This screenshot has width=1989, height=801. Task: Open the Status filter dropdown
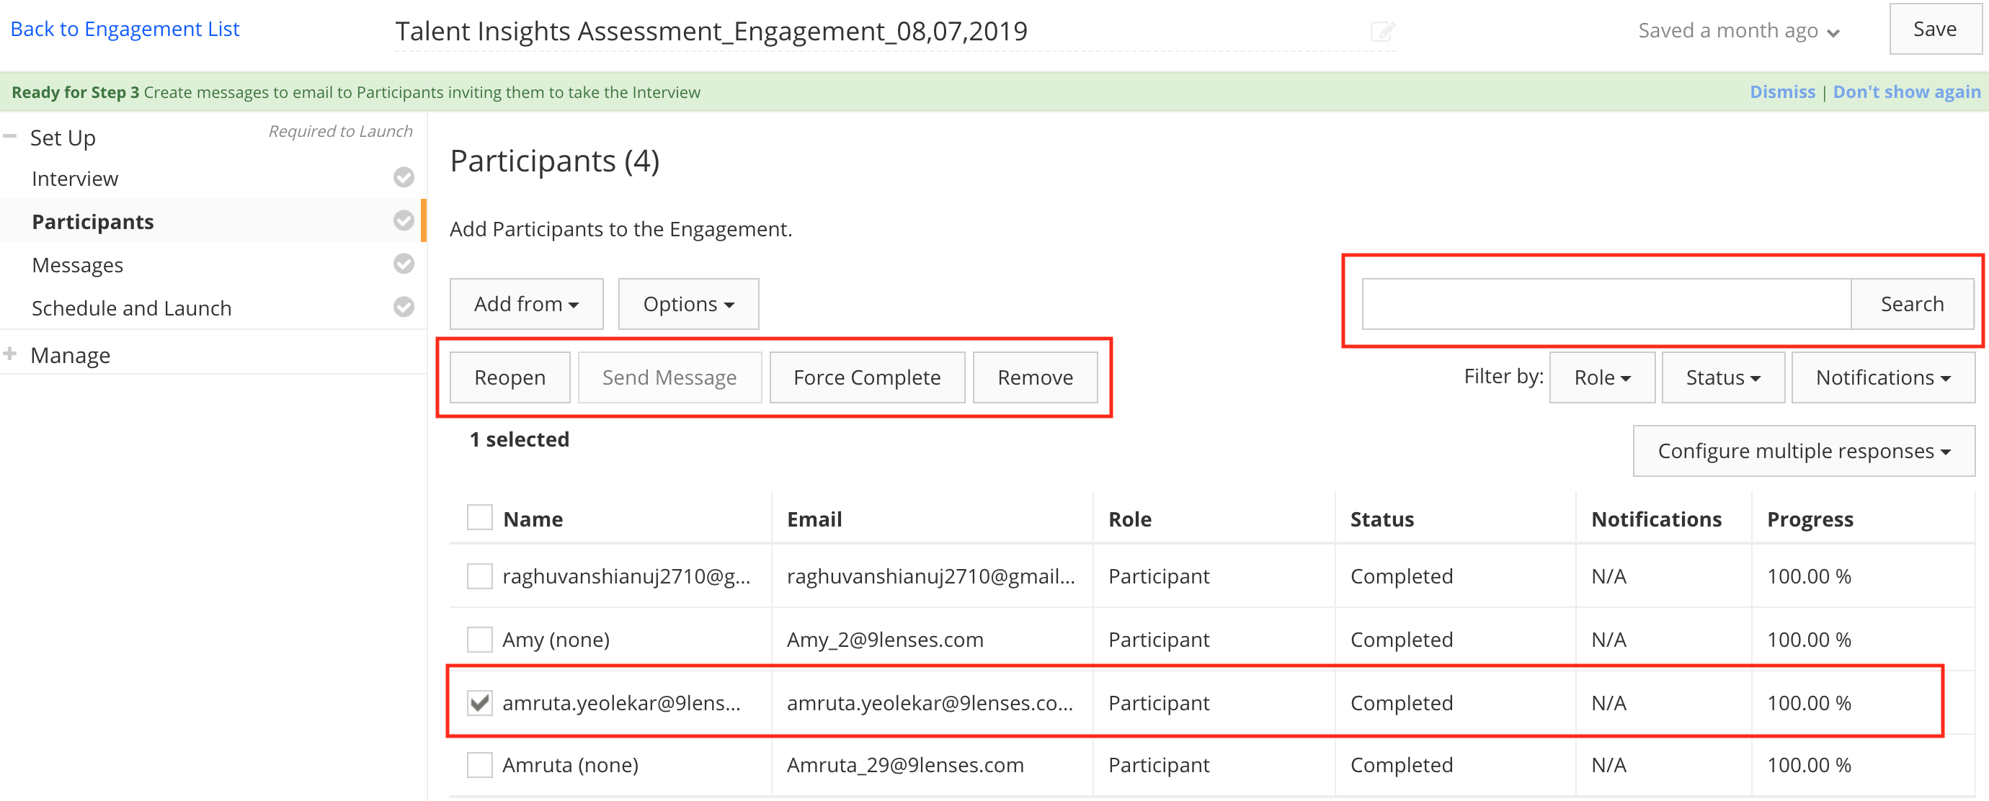coord(1722,377)
